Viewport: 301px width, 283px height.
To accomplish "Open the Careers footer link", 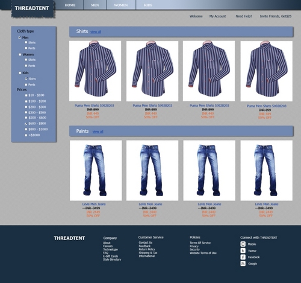I will click(108, 246).
